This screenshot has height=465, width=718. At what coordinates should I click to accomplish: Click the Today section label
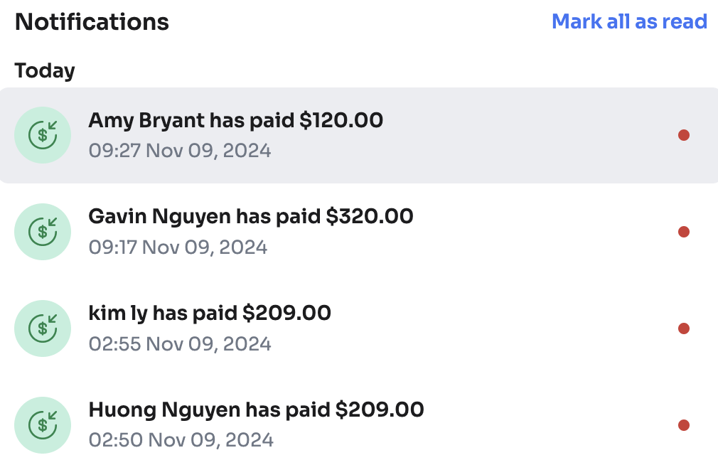point(45,71)
